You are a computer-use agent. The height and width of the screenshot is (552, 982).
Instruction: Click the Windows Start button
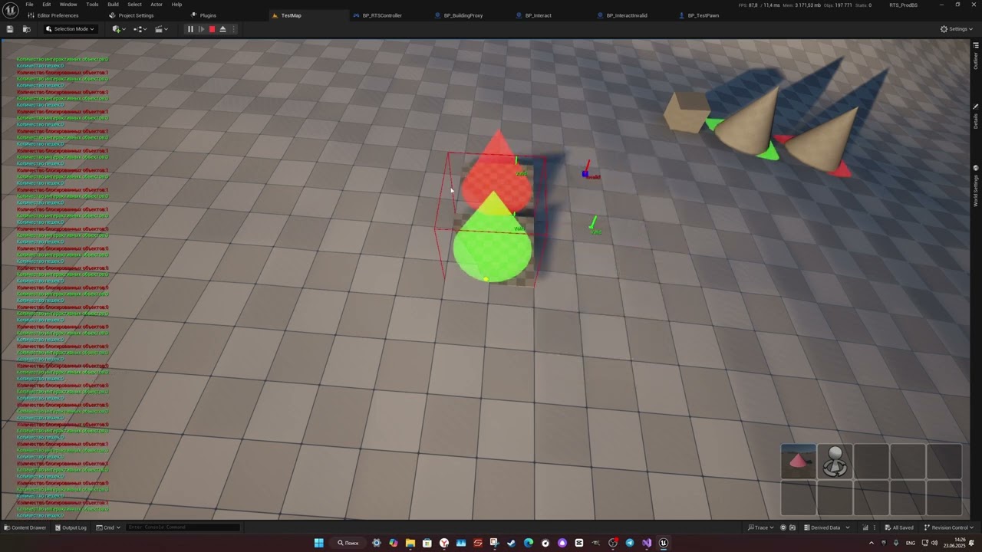pyautogui.click(x=318, y=543)
